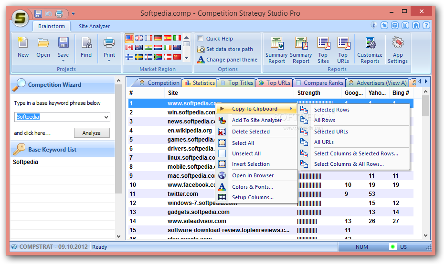Open the base keyword combo box dropdown
The height and width of the screenshot is (265, 445).
click(x=106, y=117)
